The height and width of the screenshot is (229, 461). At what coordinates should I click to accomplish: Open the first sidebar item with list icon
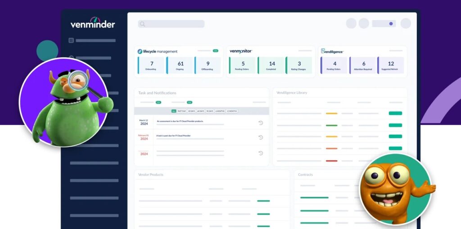(x=92, y=40)
